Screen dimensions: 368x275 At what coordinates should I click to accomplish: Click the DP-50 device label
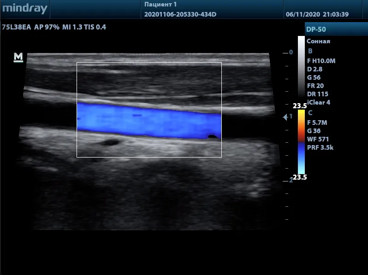click(316, 29)
